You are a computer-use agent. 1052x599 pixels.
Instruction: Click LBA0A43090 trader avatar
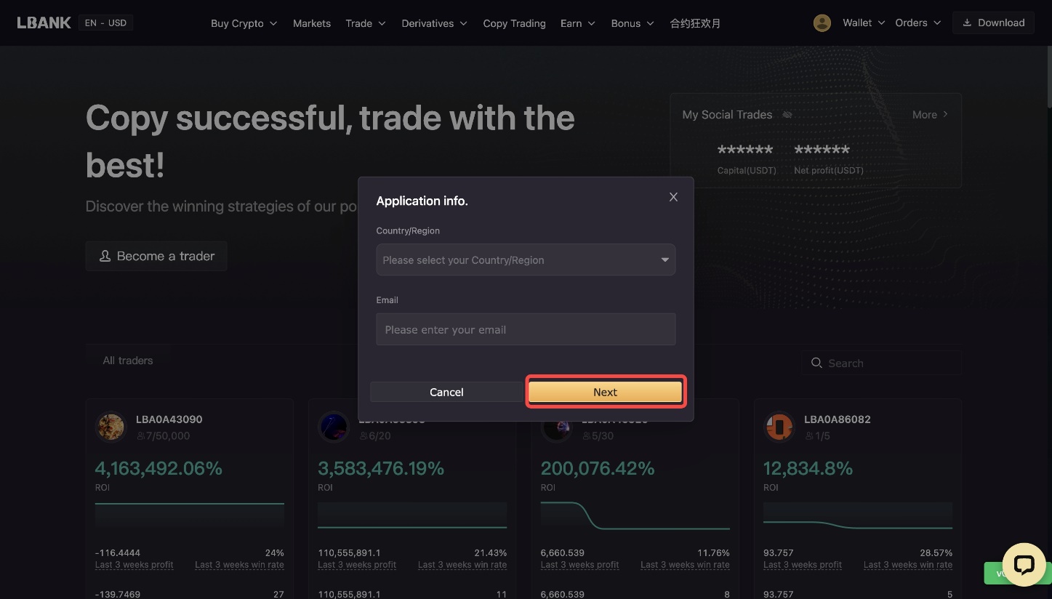pos(111,427)
